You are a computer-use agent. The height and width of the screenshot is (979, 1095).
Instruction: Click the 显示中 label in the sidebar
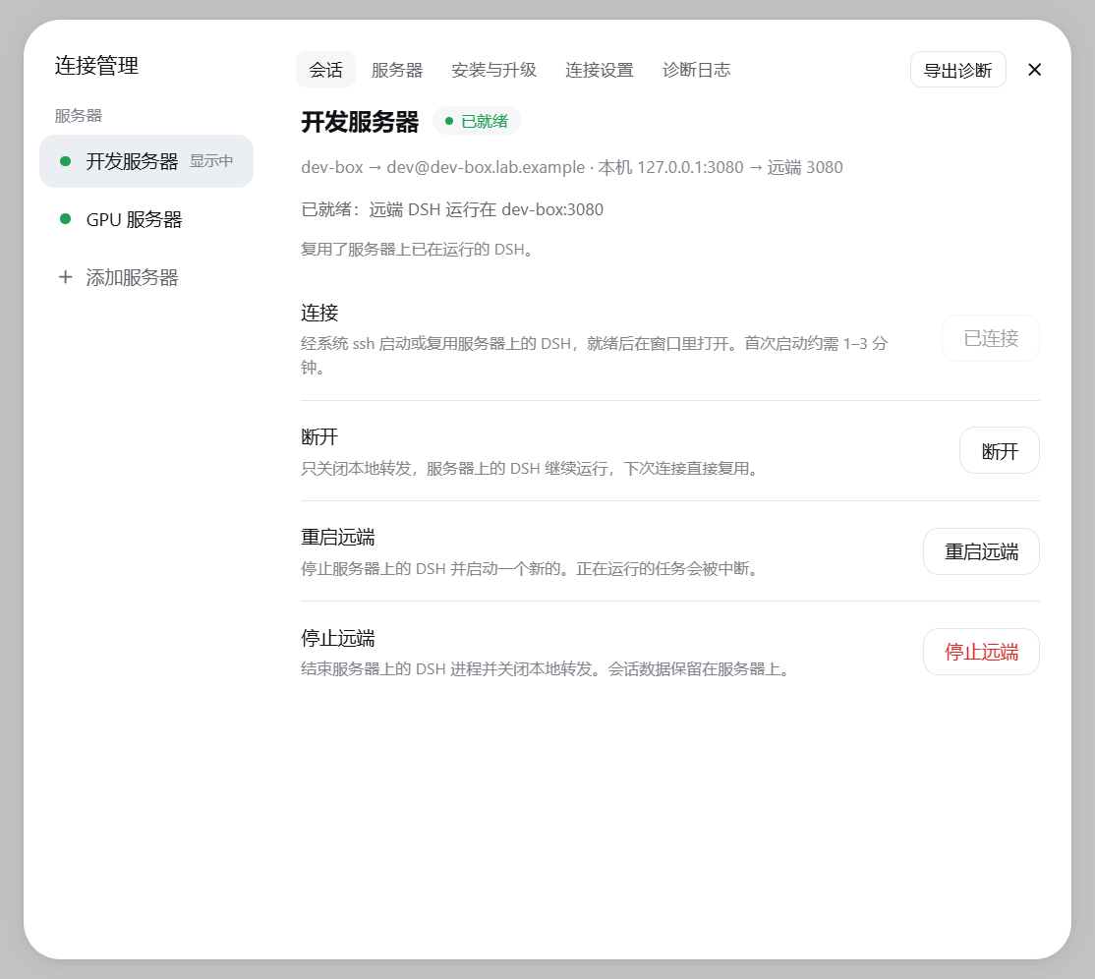[x=211, y=161]
